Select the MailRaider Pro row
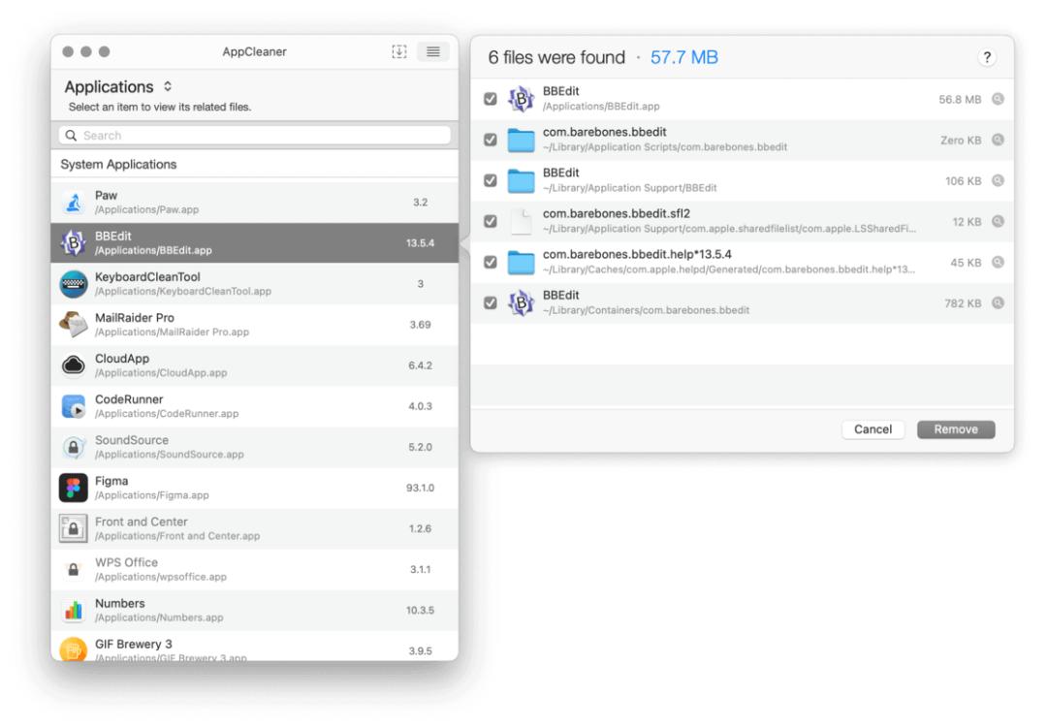1047x728 pixels. tap(254, 325)
